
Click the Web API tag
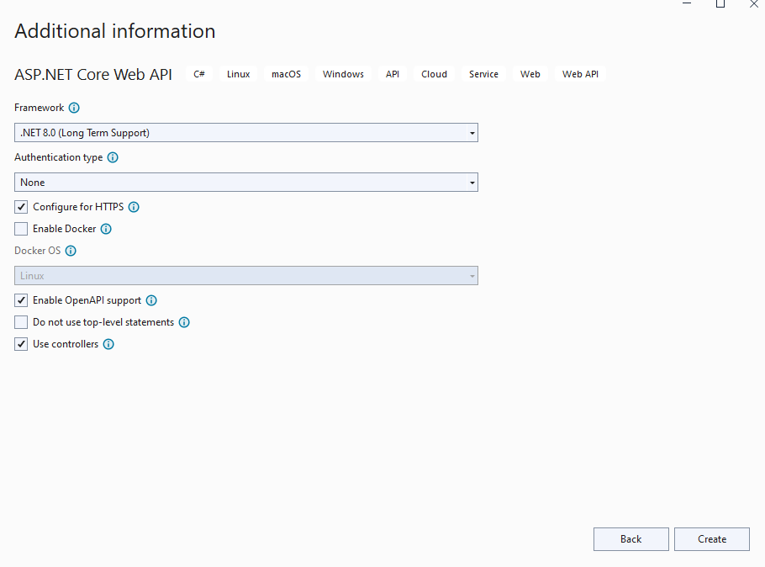click(x=580, y=74)
